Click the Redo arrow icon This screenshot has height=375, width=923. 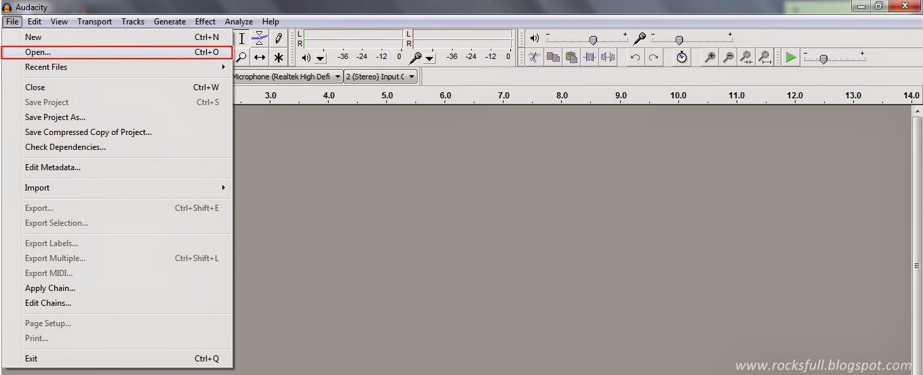tap(653, 57)
